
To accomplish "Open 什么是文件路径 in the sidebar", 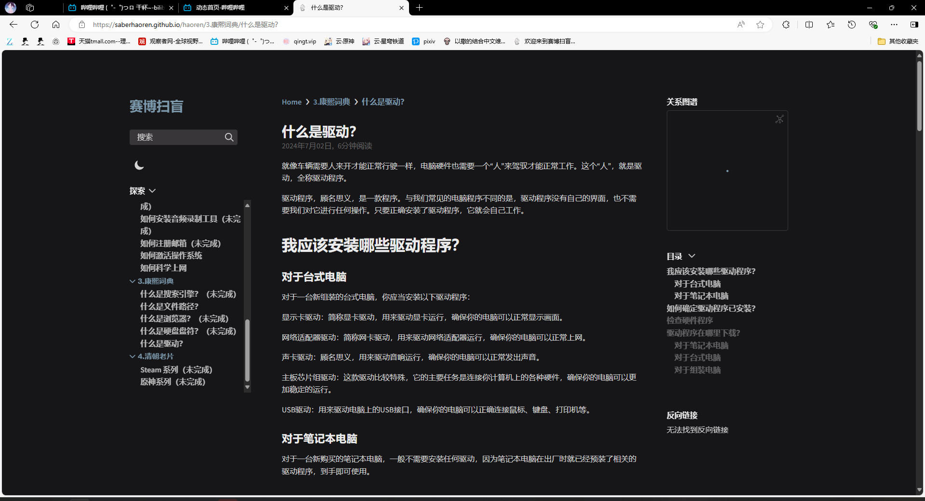I will 169,306.
